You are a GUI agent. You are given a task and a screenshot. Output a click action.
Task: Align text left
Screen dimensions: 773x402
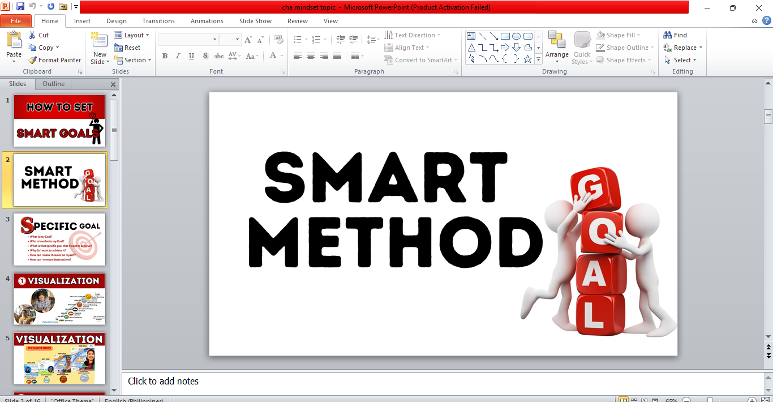[298, 55]
